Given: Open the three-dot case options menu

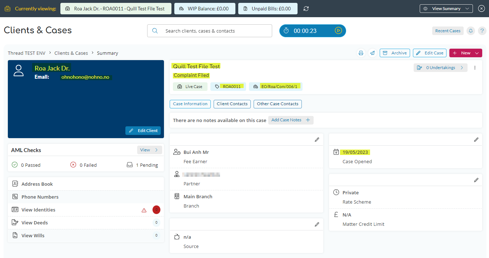Looking at the screenshot, I should tap(475, 68).
